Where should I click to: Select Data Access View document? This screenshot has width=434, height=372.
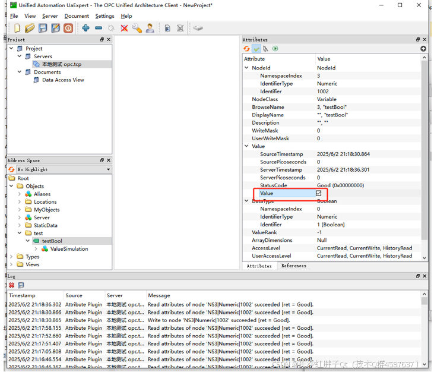coord(63,80)
